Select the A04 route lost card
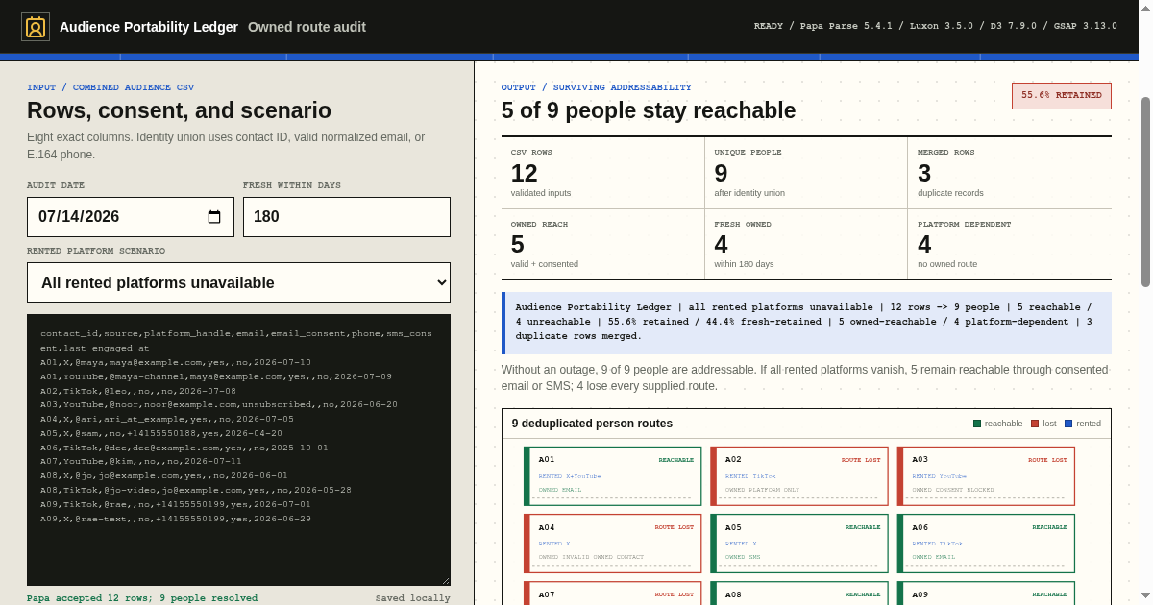Screen dimensions: 1153x605 click(x=613, y=544)
